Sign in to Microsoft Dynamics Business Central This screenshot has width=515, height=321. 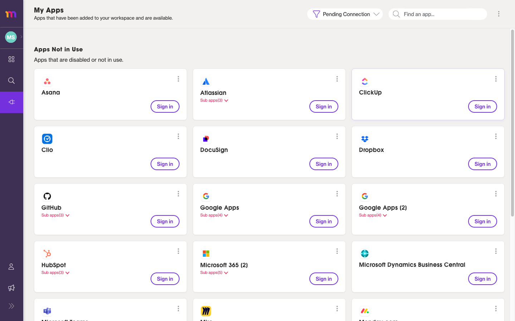click(x=482, y=279)
